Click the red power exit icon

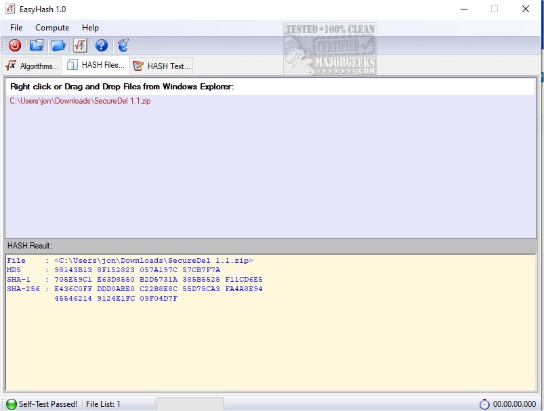point(15,45)
